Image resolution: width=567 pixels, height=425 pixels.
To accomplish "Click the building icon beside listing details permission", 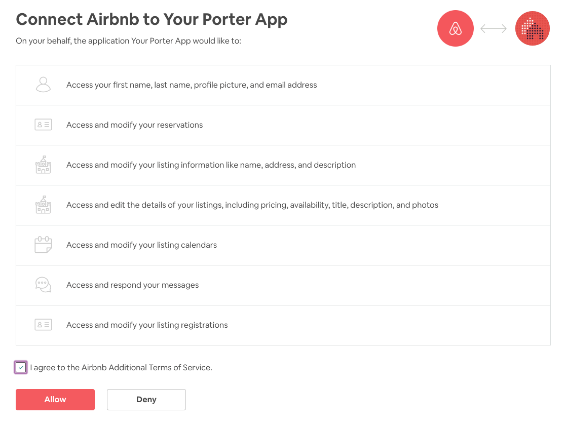I will tap(43, 205).
